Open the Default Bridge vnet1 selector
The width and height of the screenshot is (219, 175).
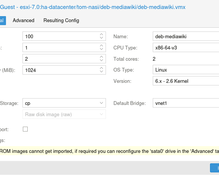click(x=186, y=103)
